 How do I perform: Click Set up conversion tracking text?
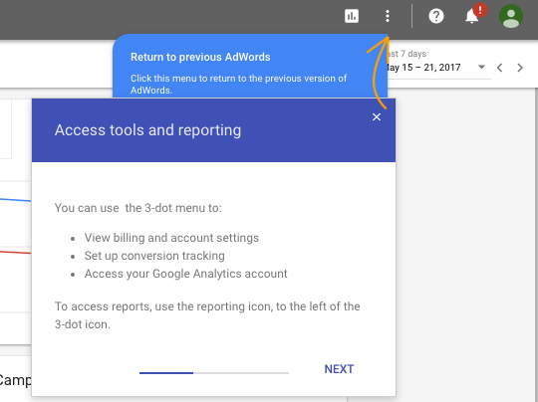[154, 256]
